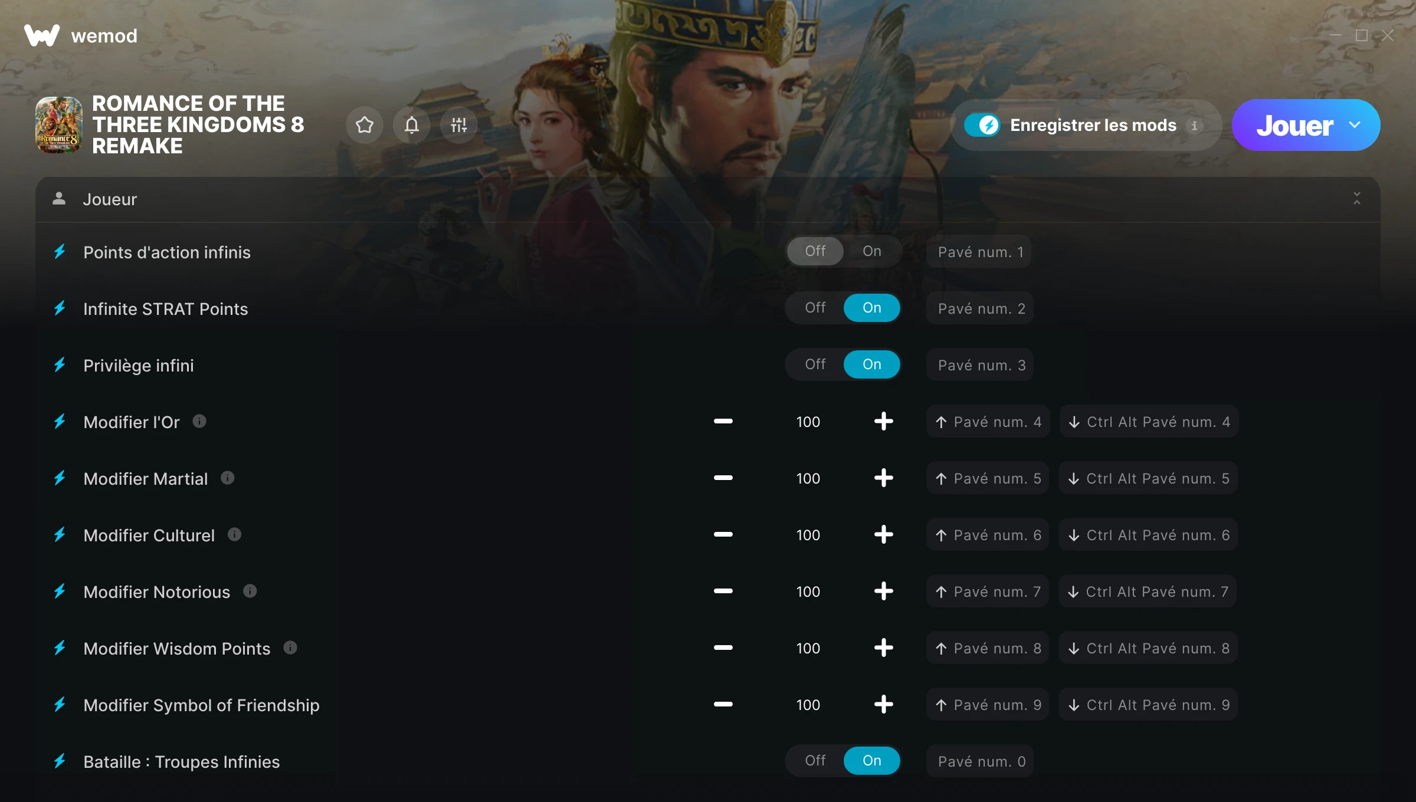The image size is (1416, 802).
Task: Increase Modifier Culturel value with plus
Action: (883, 534)
